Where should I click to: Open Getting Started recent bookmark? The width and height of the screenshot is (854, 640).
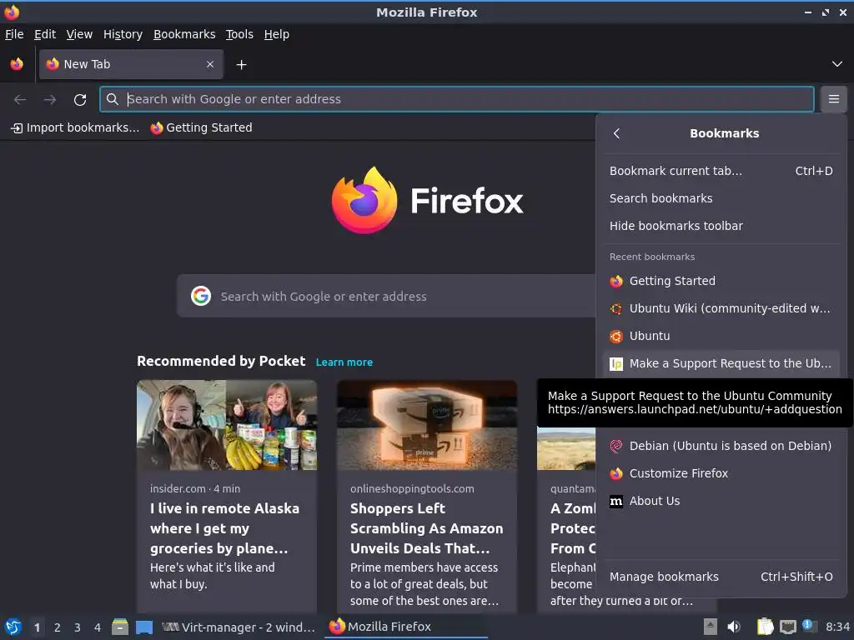click(x=721, y=282)
